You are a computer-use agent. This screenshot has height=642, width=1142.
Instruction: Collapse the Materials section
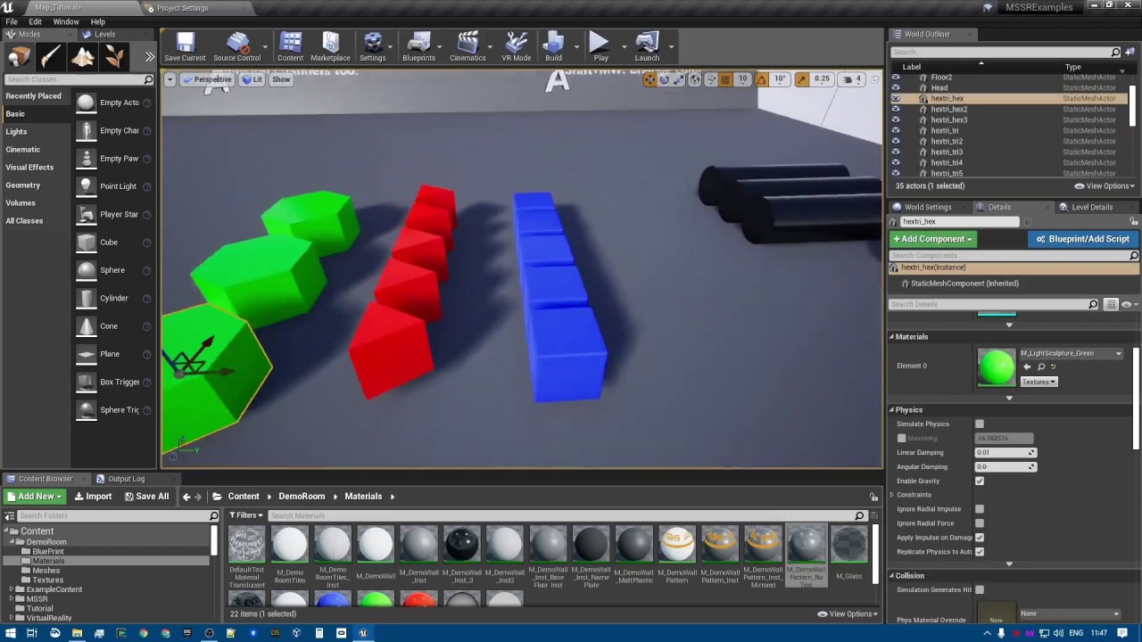coord(891,336)
